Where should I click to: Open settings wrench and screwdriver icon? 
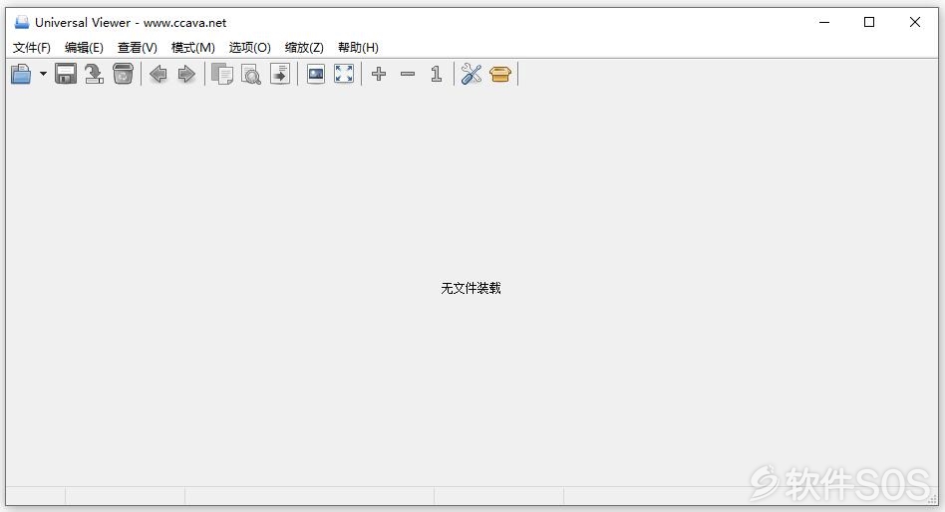472,74
